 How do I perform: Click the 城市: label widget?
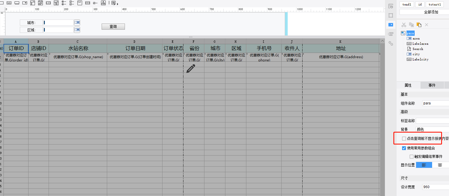(31, 22)
